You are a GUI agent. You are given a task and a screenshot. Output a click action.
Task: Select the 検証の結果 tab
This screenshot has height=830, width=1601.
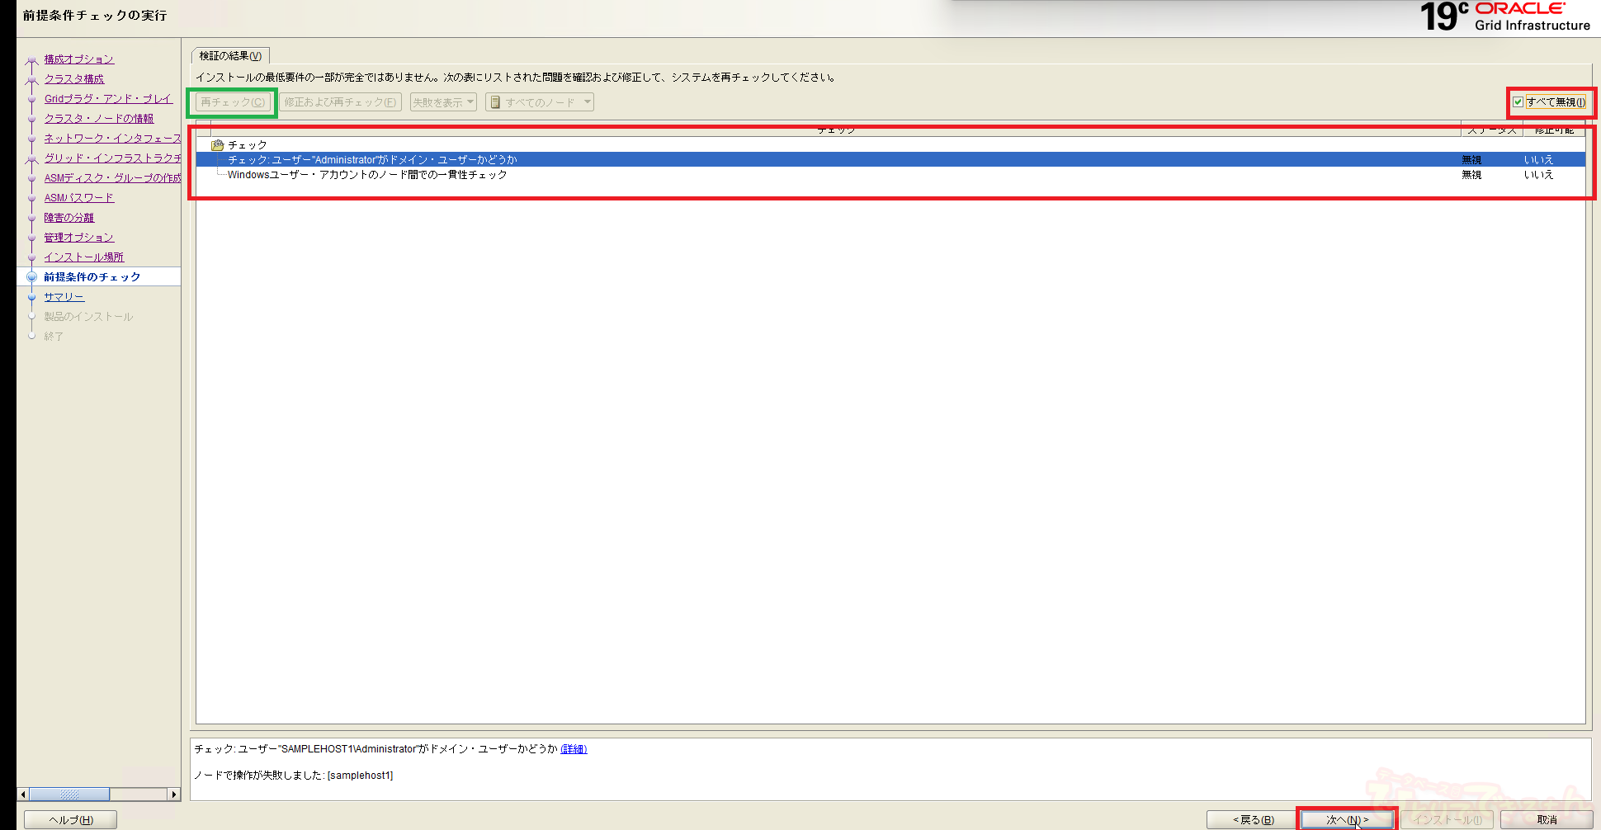230,56
